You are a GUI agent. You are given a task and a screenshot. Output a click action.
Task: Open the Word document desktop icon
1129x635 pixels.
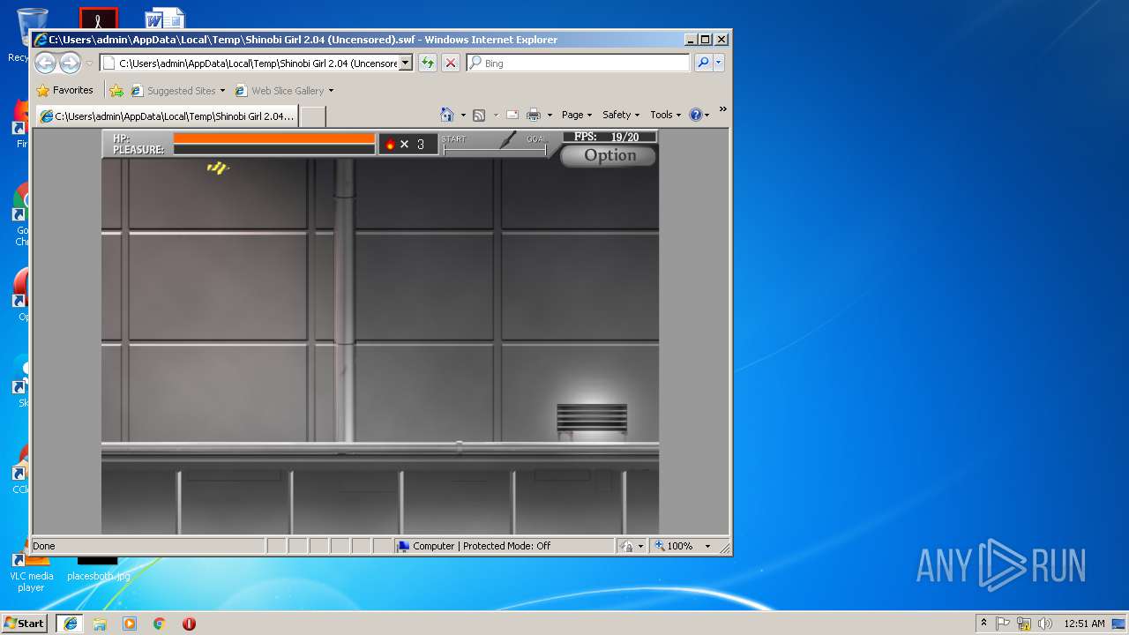tap(164, 18)
